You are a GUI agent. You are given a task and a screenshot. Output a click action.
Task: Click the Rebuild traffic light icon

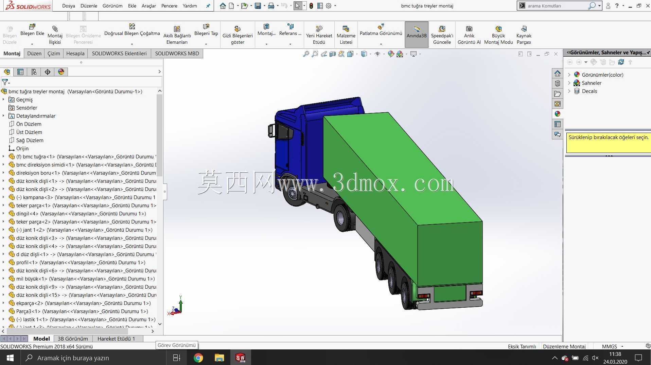click(x=311, y=6)
